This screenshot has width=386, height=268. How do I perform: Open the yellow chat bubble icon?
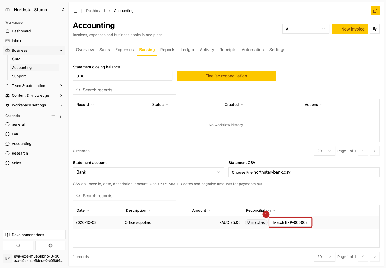point(375,11)
